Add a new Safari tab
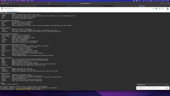 point(166,3)
